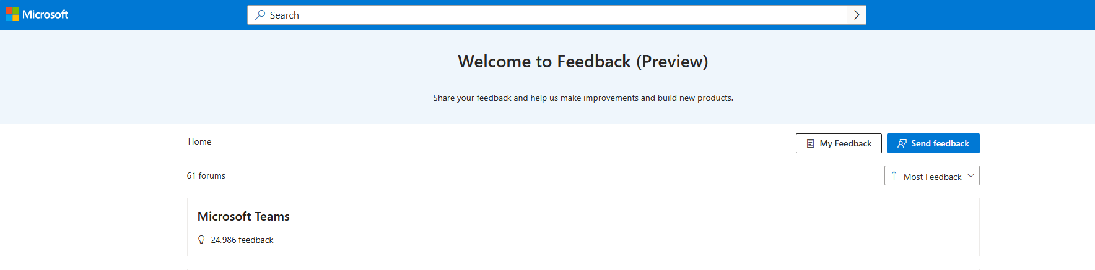Focus the Search input field

(x=556, y=15)
